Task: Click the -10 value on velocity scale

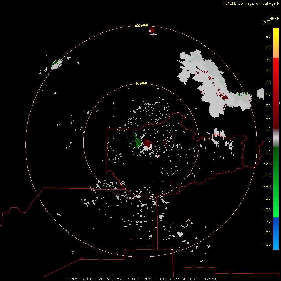Action: [x=267, y=152]
